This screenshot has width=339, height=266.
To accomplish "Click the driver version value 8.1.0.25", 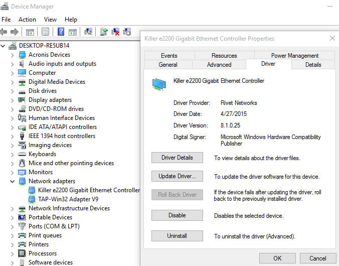I will coord(230,125).
